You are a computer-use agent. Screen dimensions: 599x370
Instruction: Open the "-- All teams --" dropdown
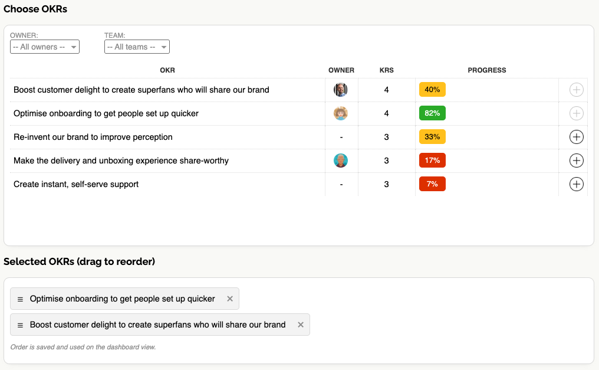pyautogui.click(x=137, y=46)
